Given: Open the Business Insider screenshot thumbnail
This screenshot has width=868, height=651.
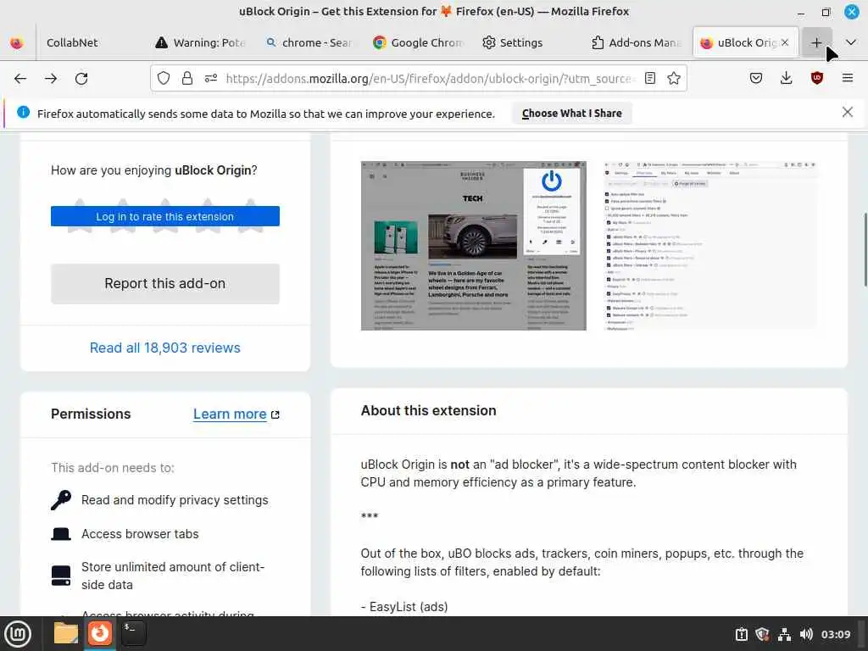Looking at the screenshot, I should [x=473, y=246].
